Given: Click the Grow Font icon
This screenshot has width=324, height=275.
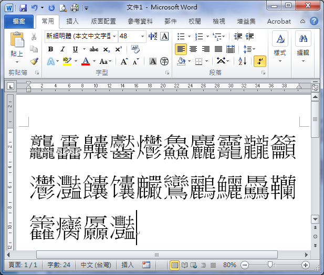Looking at the screenshot, I should 124,61.
